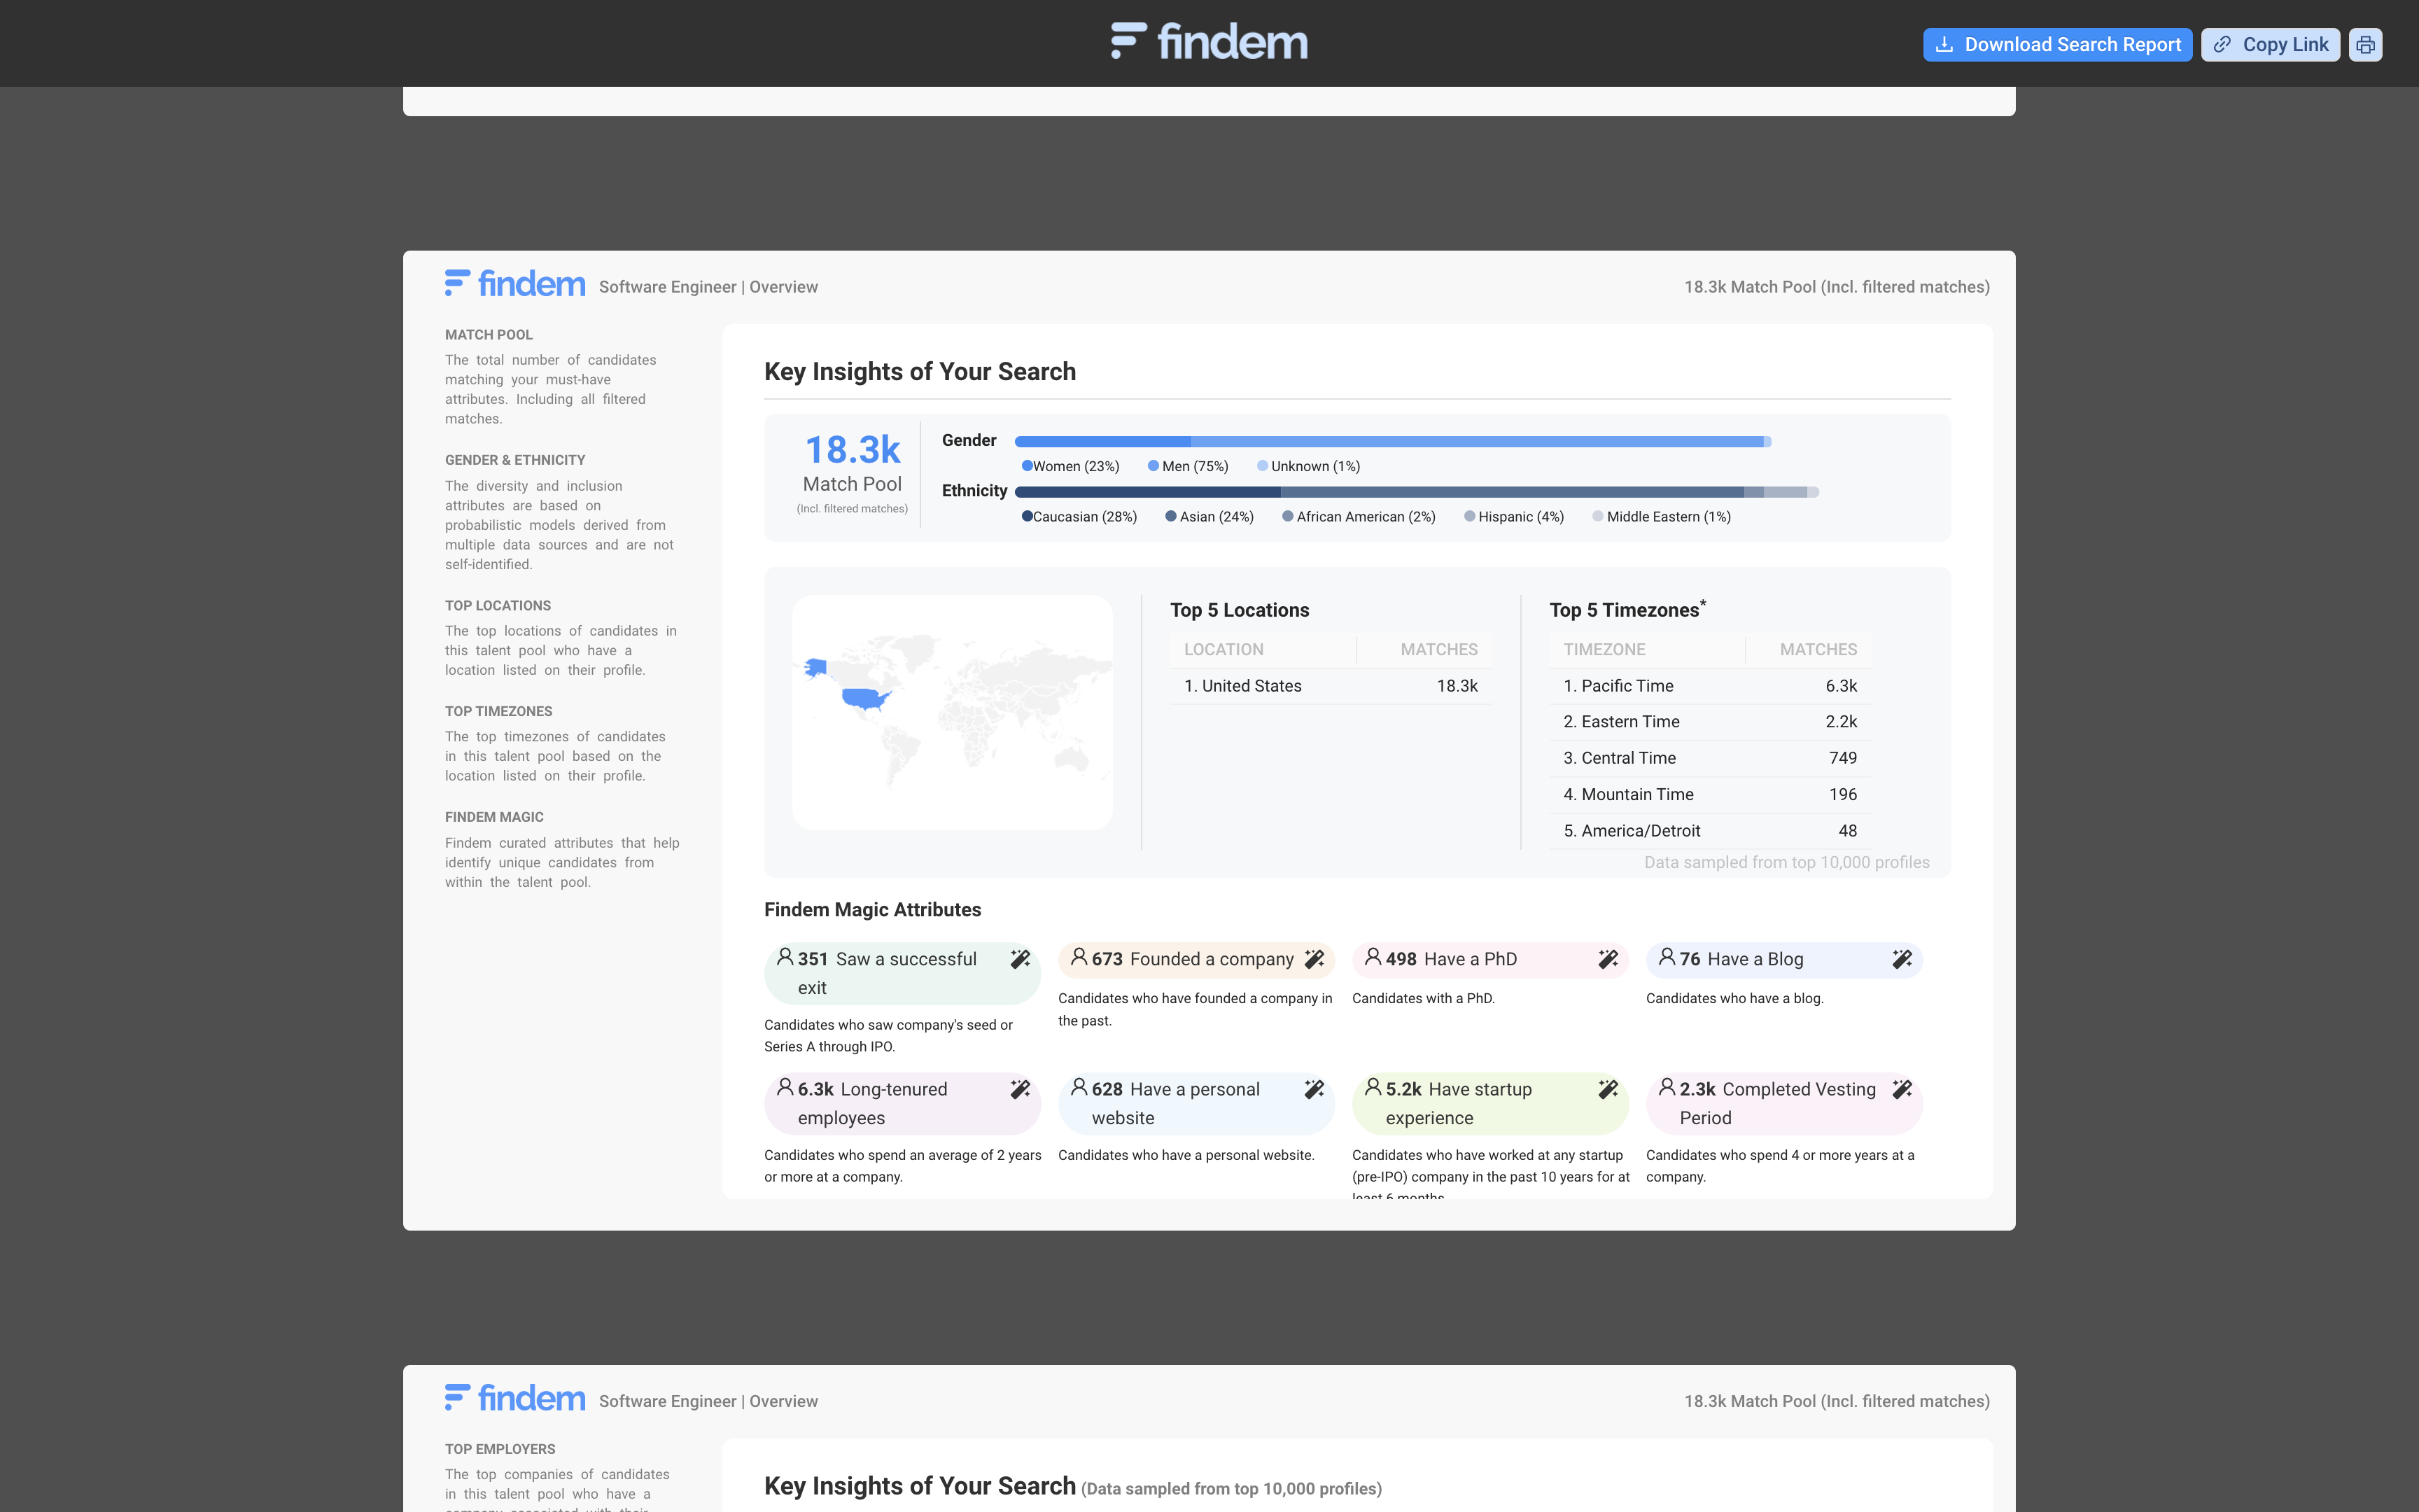2419x1512 pixels.
Task: Copy the report link using Copy Link
Action: (2270, 43)
